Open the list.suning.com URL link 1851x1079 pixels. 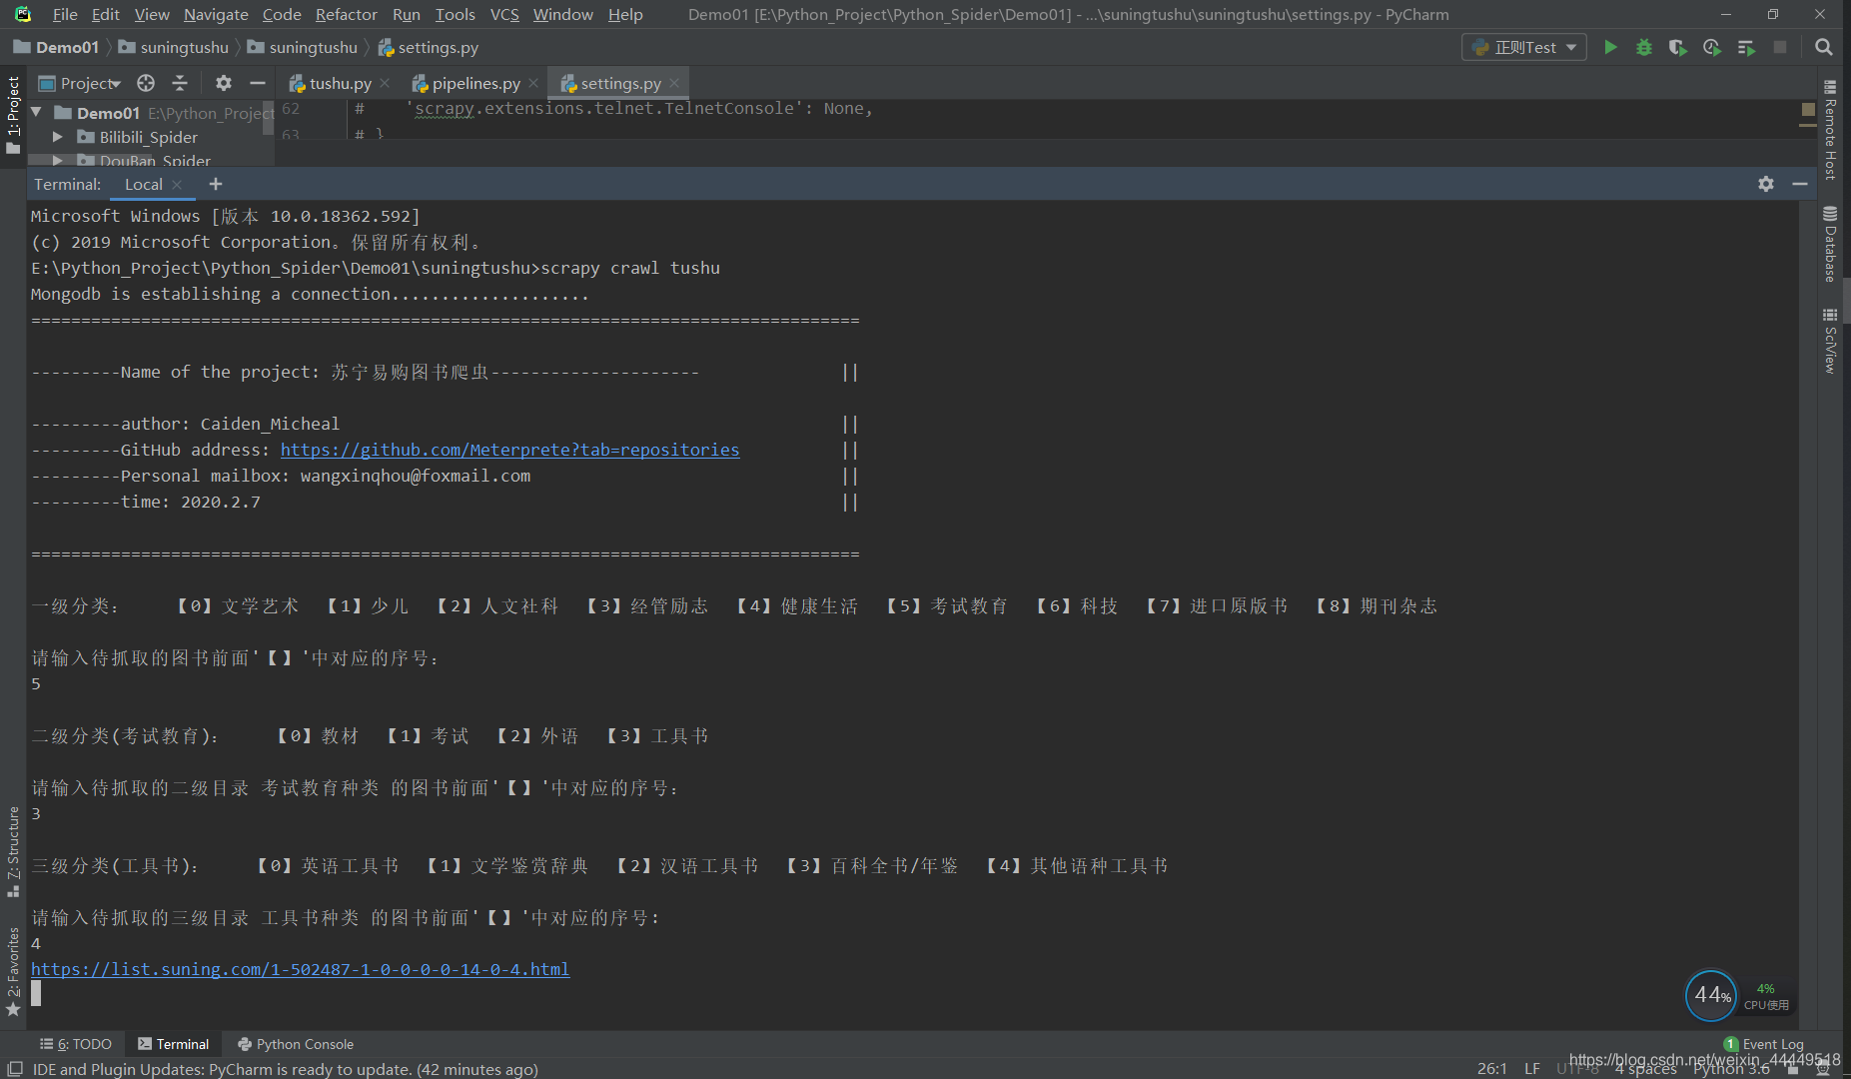(300, 969)
